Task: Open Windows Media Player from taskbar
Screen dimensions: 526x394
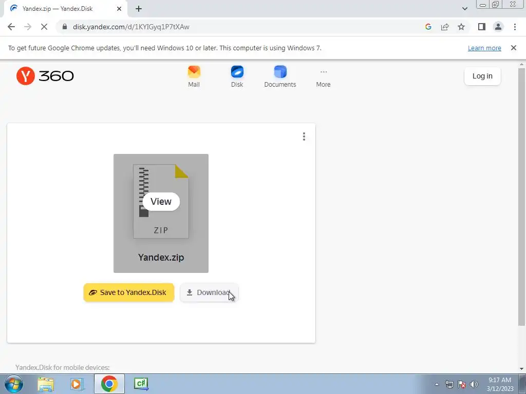Action: coord(77,384)
